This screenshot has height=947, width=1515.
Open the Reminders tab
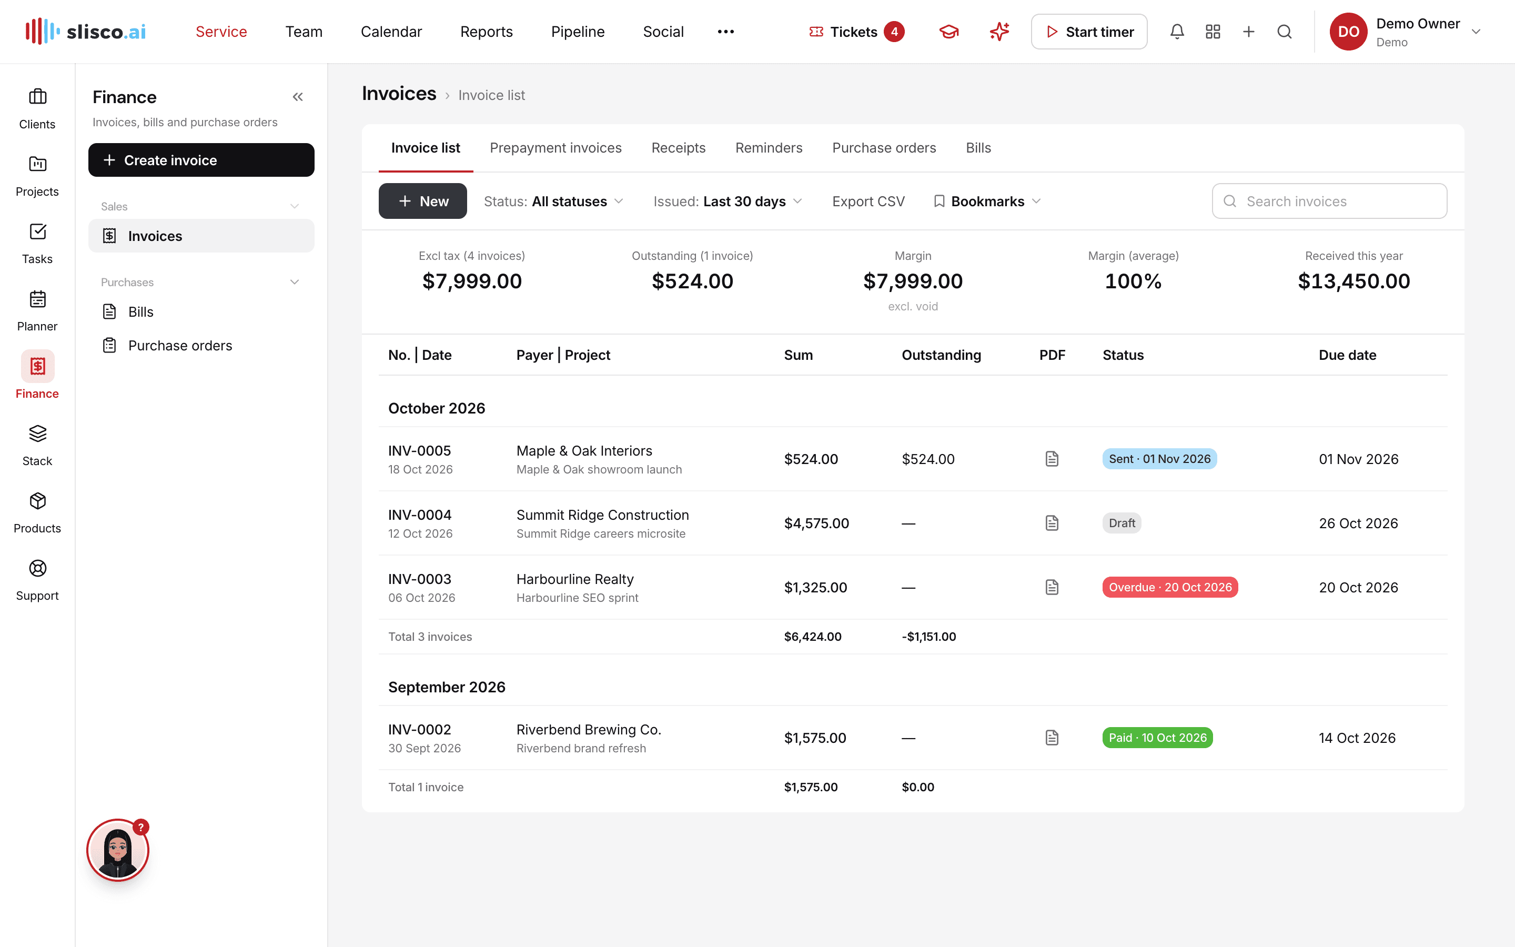click(768, 148)
